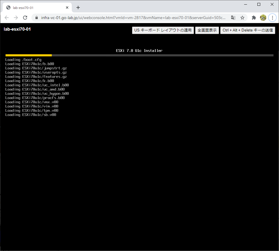This screenshot has width=279, height=251.
Task: Click the Loading vim.v00 line
Action: coord(32,106)
